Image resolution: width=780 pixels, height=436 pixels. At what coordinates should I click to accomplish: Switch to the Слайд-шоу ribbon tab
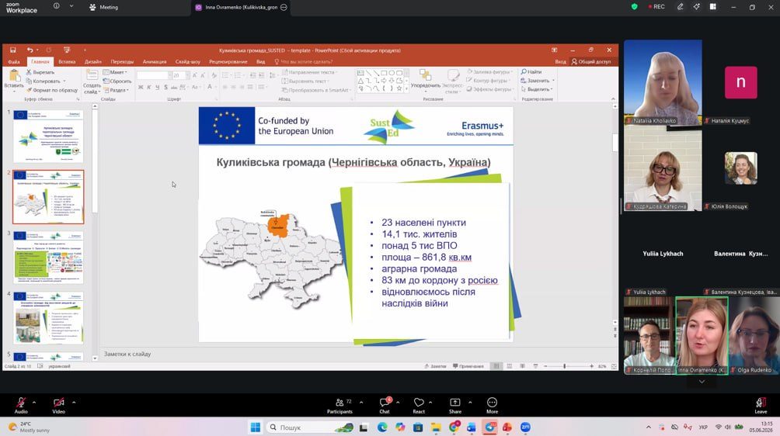(187, 62)
